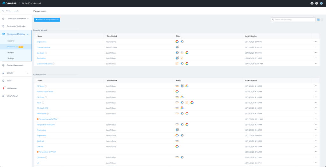
Task: Open the more options menu for Prod perspective
Action: 315,47
